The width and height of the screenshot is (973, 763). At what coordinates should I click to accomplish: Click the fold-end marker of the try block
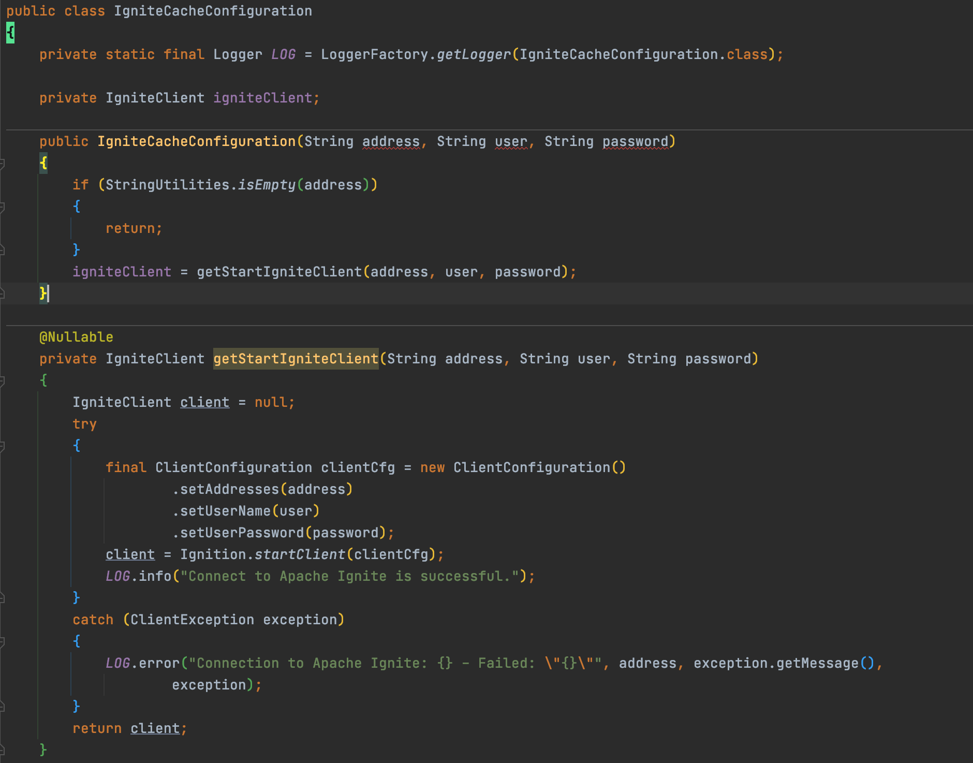click(2, 598)
